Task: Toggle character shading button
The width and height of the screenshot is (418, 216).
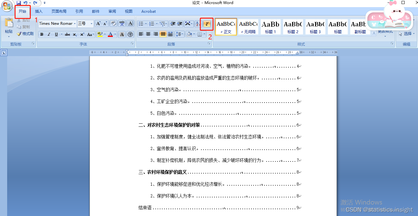Action: click(x=122, y=34)
